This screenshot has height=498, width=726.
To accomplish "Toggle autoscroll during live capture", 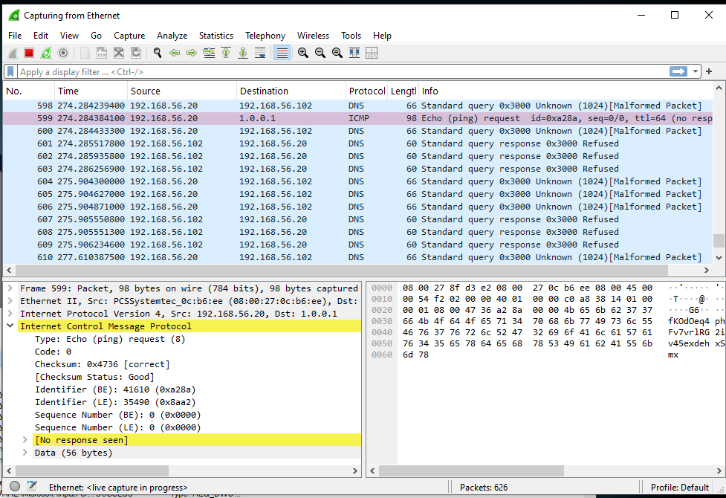I will tap(260, 53).
